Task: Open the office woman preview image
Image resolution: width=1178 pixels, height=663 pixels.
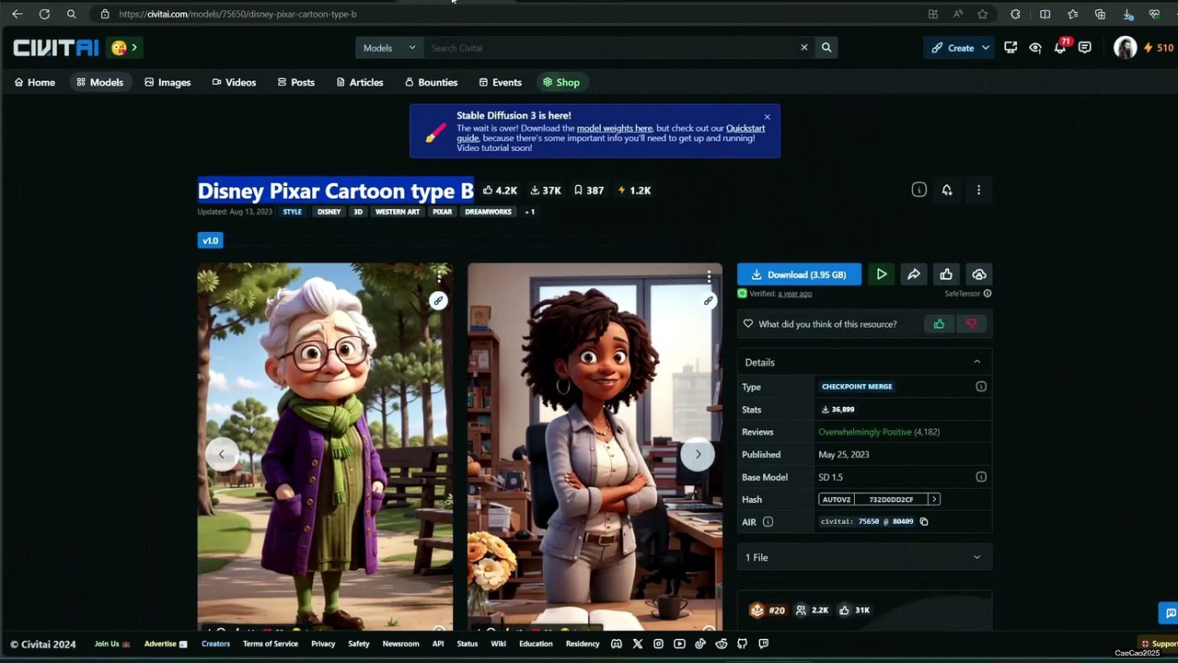Action: [595, 448]
